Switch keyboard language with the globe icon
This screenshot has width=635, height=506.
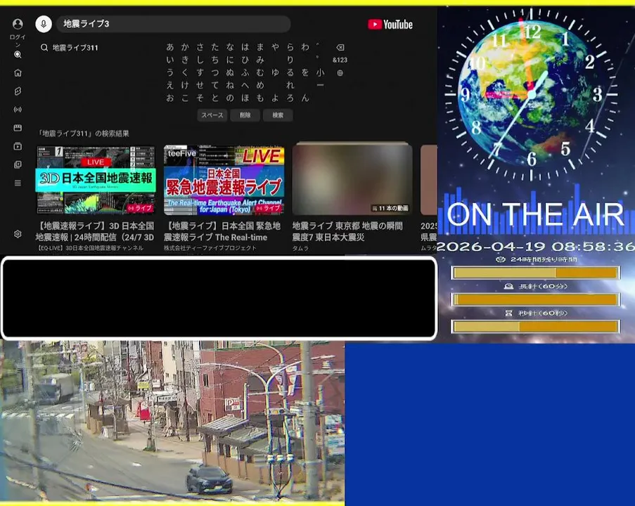coord(340,73)
